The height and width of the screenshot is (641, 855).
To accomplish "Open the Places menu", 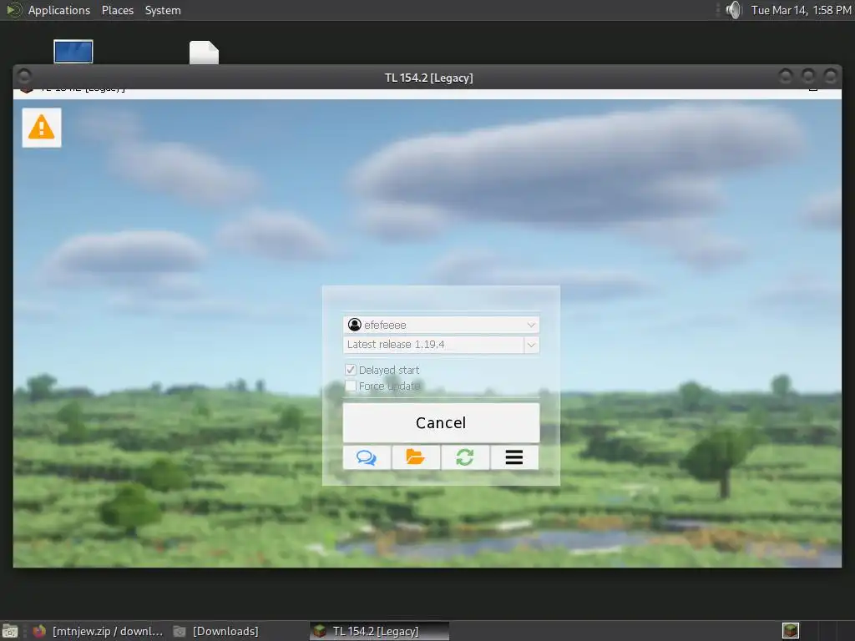I will pos(117,10).
